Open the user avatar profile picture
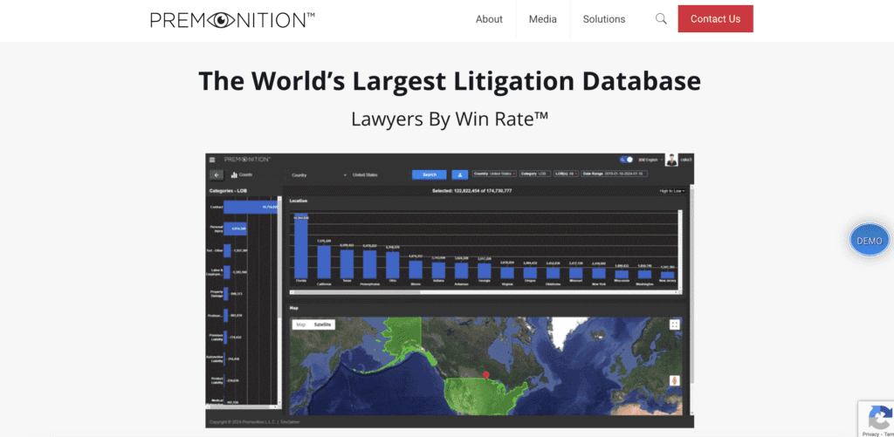This screenshot has height=437, width=894. point(671,160)
